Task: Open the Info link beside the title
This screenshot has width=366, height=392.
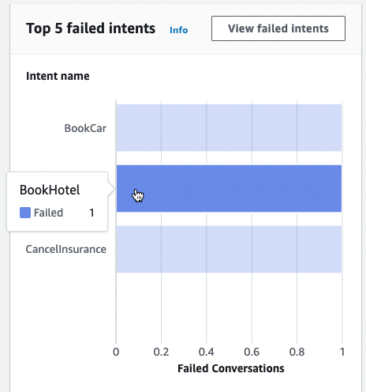Action: click(x=179, y=30)
